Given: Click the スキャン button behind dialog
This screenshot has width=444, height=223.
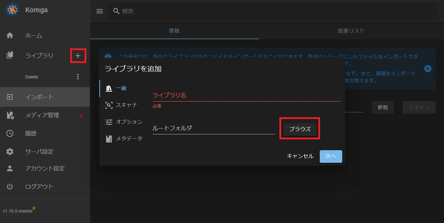Looking at the screenshot, I should tap(419, 107).
